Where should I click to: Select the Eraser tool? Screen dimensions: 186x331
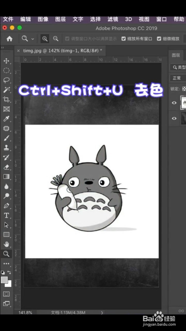(6, 167)
